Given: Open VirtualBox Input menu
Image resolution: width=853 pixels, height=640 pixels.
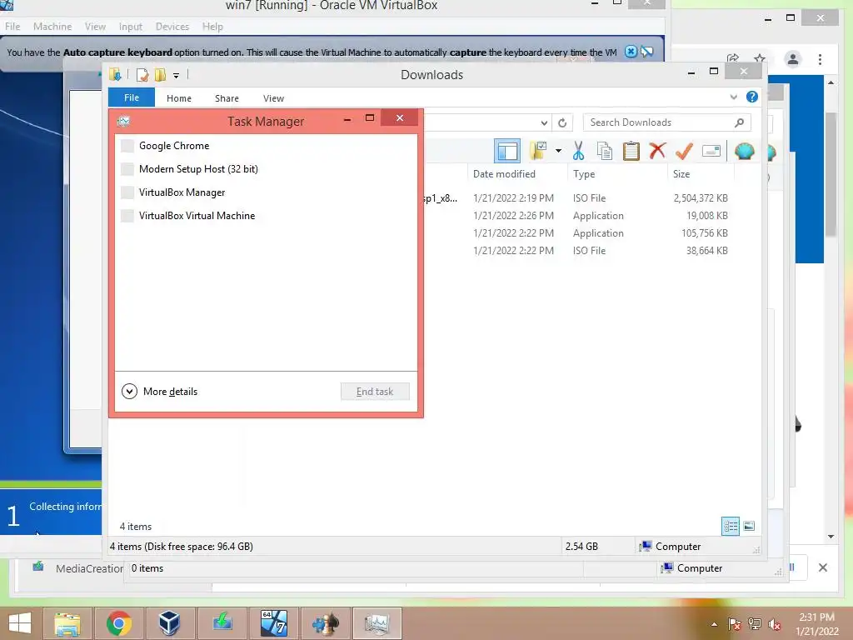Looking at the screenshot, I should (131, 26).
